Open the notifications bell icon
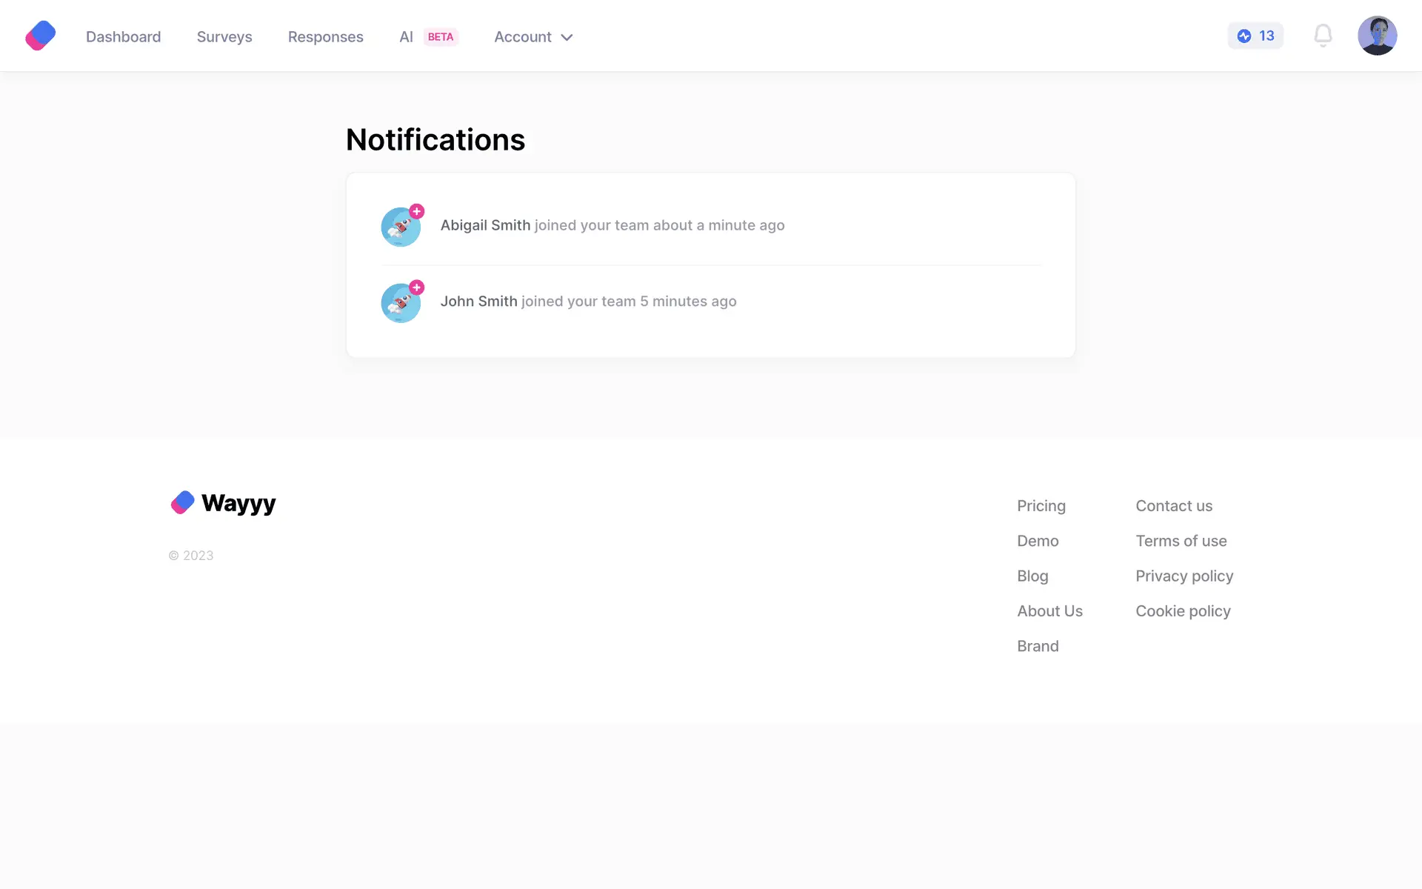This screenshot has height=889, width=1422. [x=1323, y=36]
